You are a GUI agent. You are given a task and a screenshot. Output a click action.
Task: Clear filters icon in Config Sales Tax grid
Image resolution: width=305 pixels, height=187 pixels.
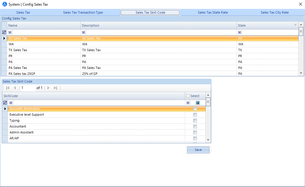click(4, 32)
